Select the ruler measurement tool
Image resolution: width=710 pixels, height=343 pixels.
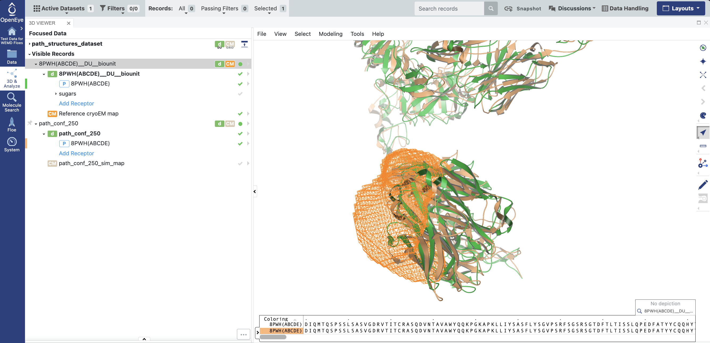tap(703, 146)
